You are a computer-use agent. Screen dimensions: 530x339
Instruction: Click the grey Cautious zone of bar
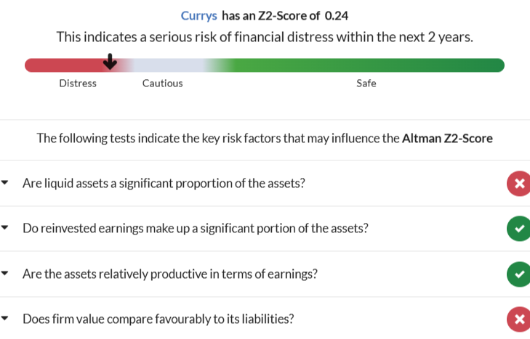[x=167, y=65]
